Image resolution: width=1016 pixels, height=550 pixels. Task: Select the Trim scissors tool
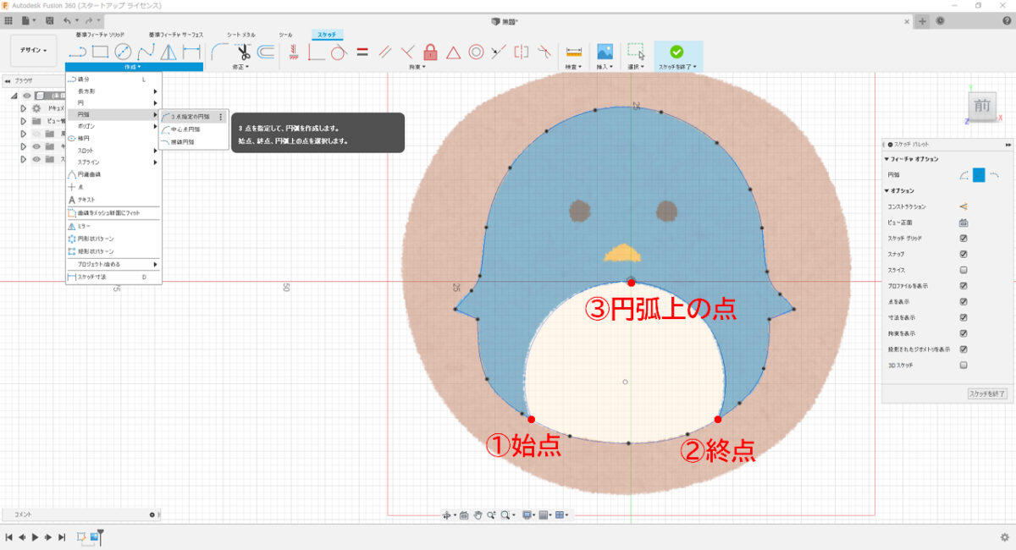[244, 52]
